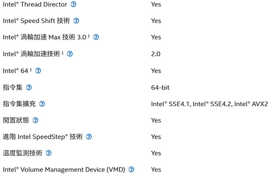The height and width of the screenshot is (175, 270).
Task: Click the 2.0 value for 渦輪加速技術
Action: click(156, 54)
